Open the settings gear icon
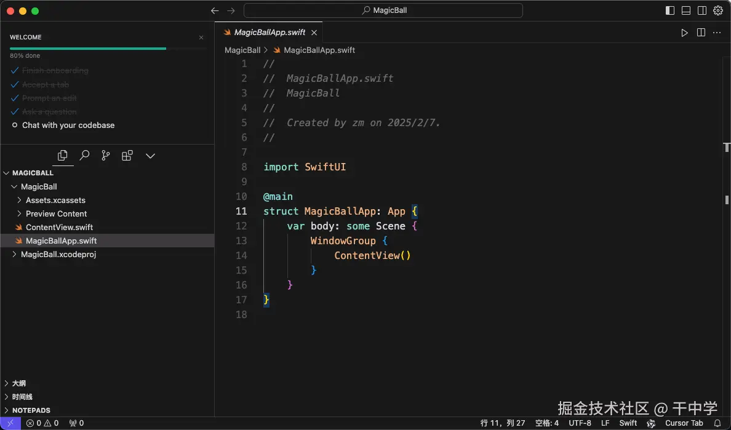 [x=717, y=10]
